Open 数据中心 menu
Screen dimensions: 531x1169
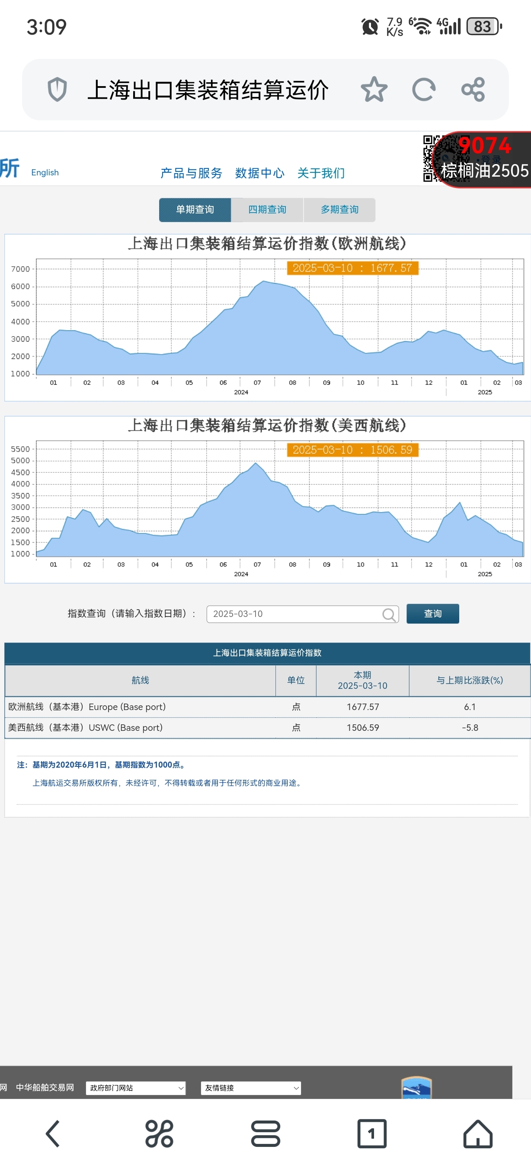click(259, 173)
